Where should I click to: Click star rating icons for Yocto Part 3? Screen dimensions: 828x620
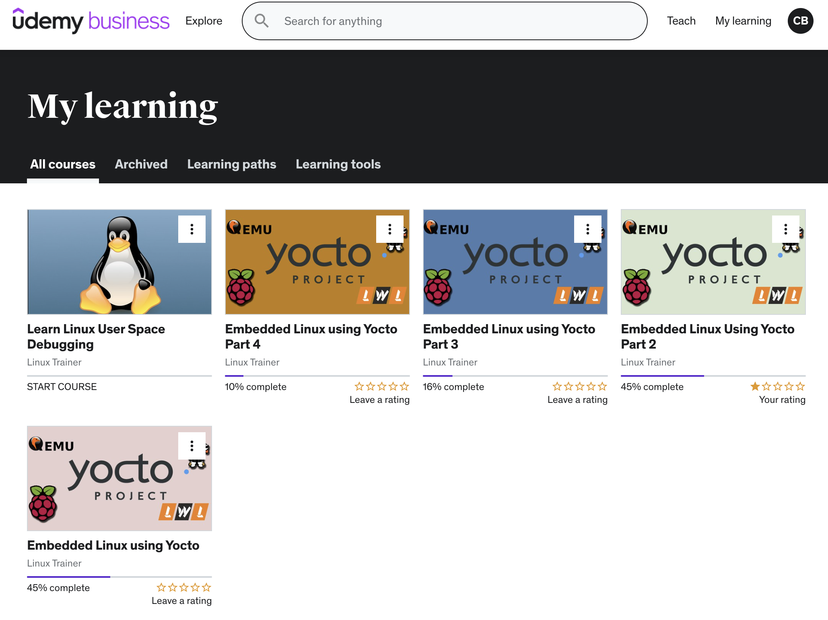pyautogui.click(x=579, y=386)
